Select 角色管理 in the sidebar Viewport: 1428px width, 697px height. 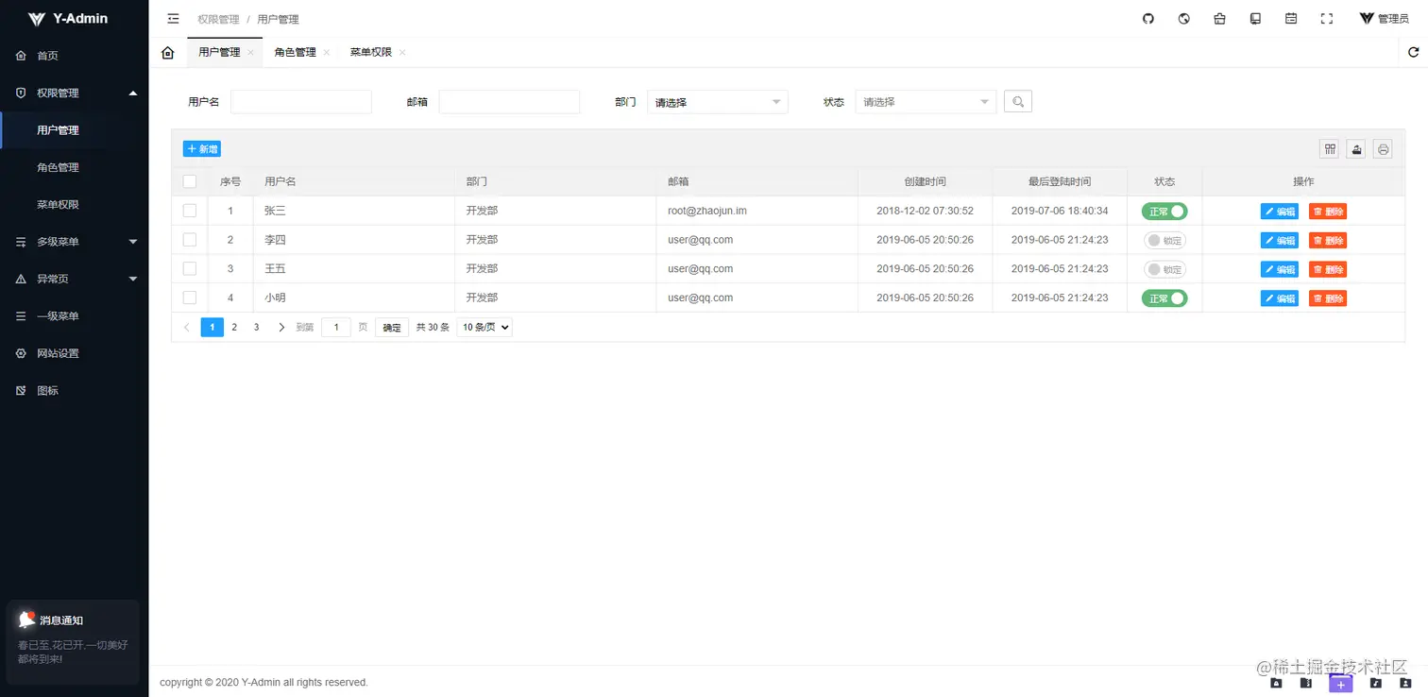(75, 167)
